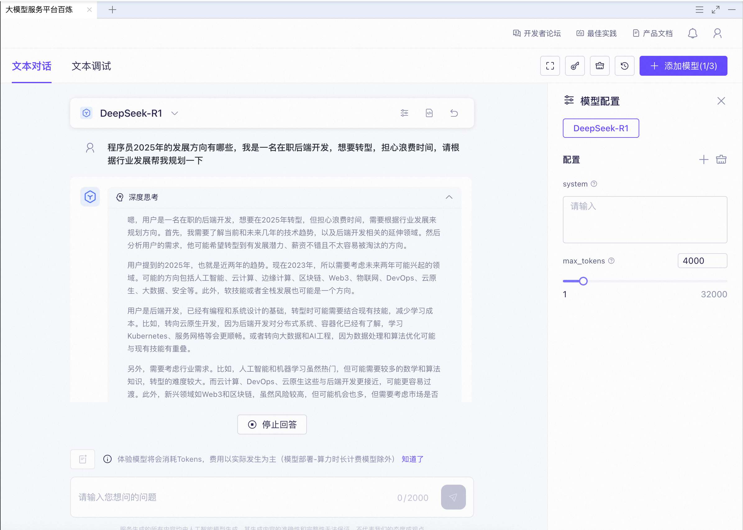Collapse the 深度思考 section
The width and height of the screenshot is (743, 530).
[x=449, y=197]
